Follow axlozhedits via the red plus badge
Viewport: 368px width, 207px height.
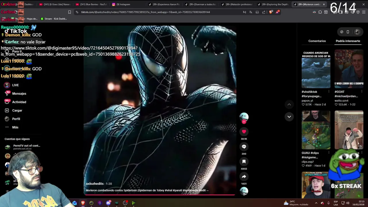pos(244,122)
